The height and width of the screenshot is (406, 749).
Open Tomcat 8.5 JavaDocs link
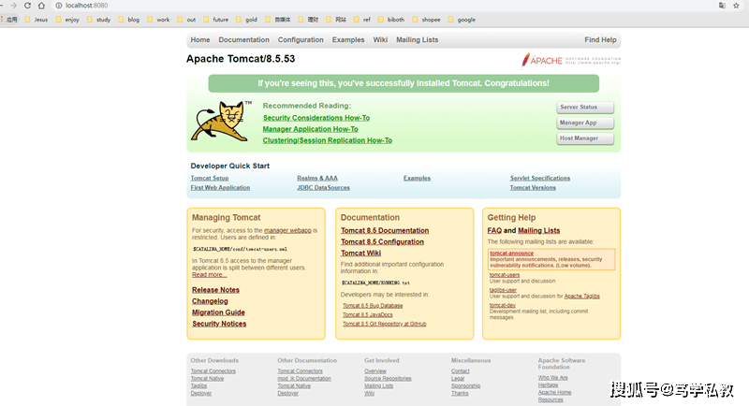[367, 315]
